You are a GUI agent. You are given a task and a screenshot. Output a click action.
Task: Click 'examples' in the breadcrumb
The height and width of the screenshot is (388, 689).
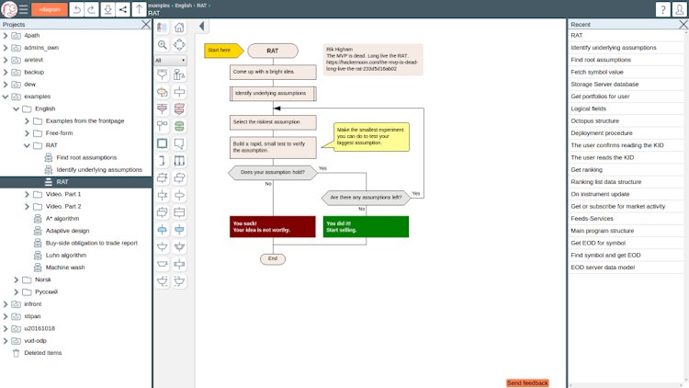coord(159,6)
